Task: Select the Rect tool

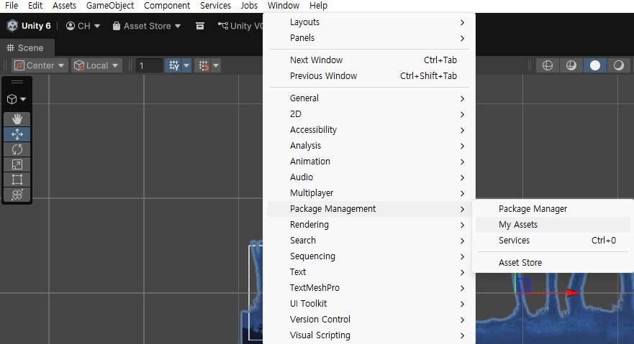Action: pos(17,180)
